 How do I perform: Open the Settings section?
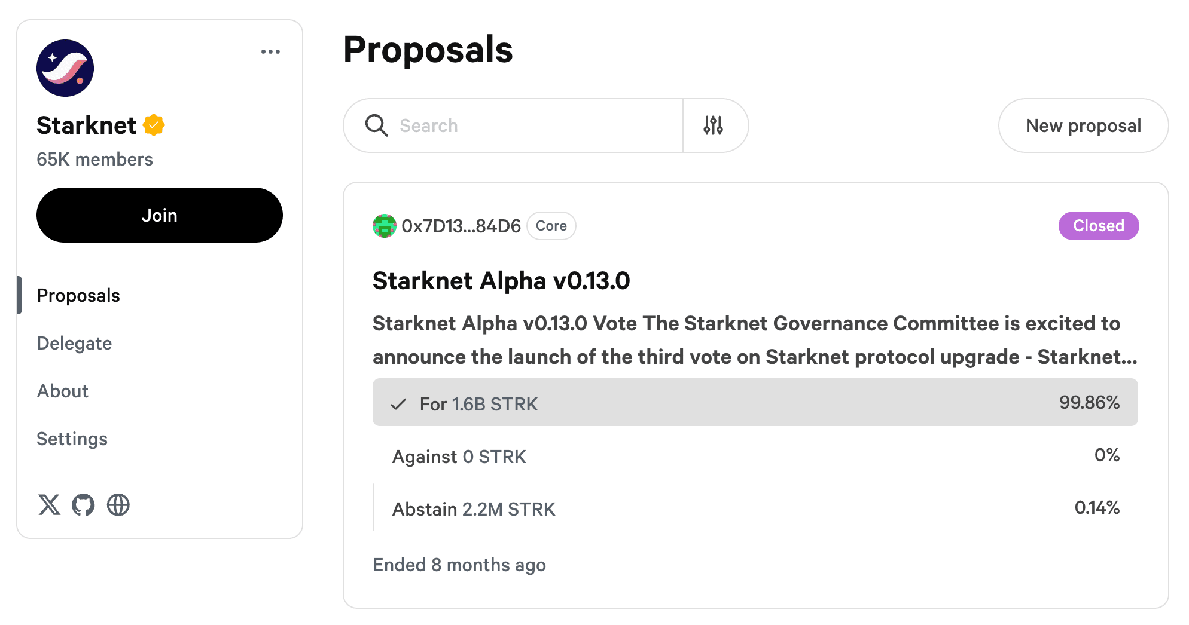(72, 439)
